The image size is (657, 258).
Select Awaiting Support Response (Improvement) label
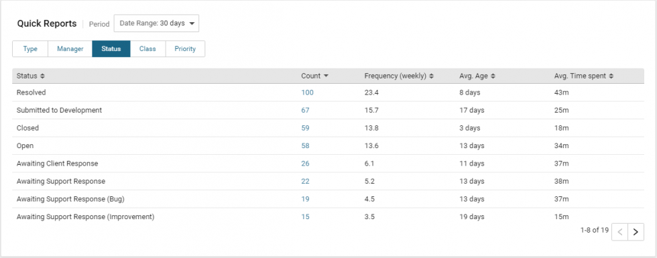(x=86, y=217)
